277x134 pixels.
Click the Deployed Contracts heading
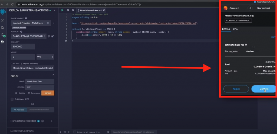click(22, 131)
